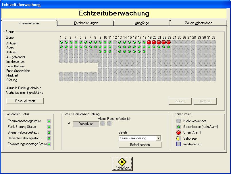Image resolution: width=231 pixels, height=174 pixels.
Task: Toggle the Alarm box for area A
Action: (x=102, y=124)
